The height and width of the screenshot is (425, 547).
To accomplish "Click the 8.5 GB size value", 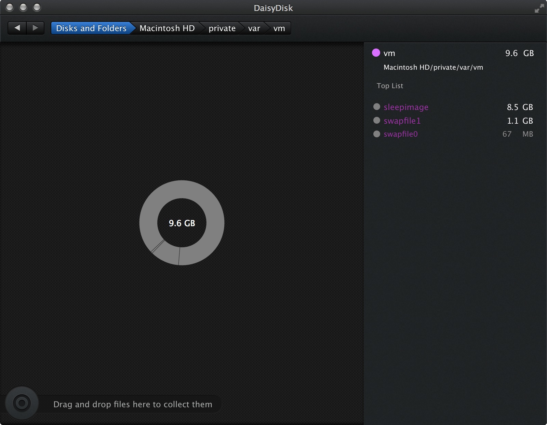I will pos(520,107).
